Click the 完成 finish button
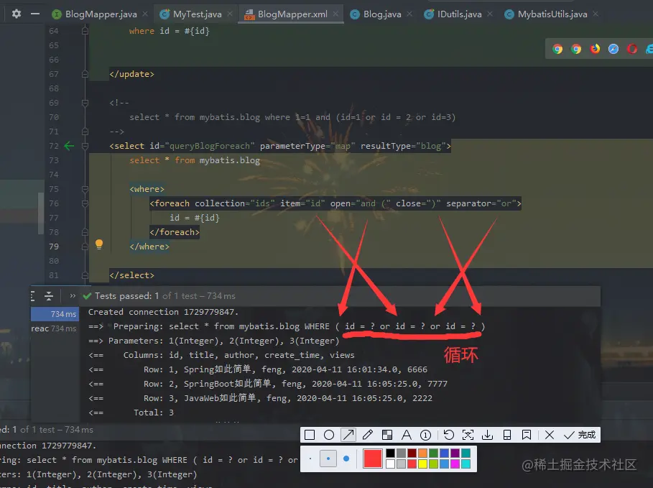Viewport: 653px width, 488px height. pos(580,435)
